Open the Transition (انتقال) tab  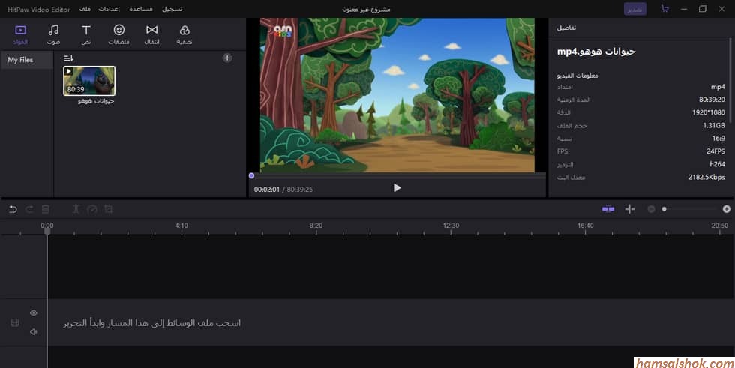151,34
